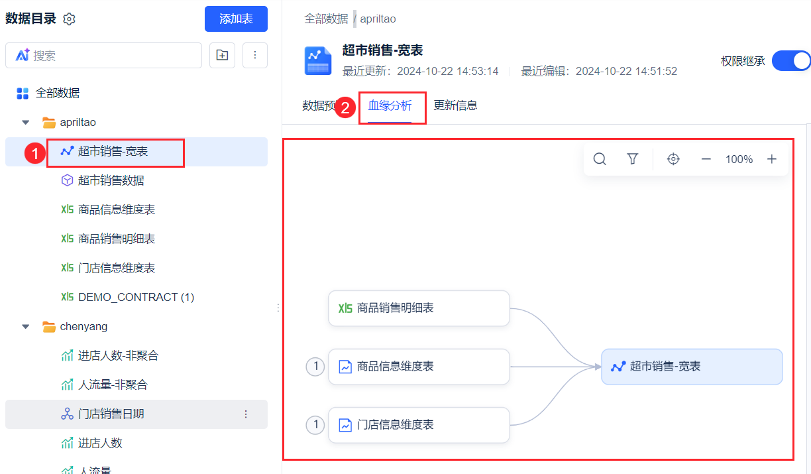811x474 pixels.
Task: Open data catalog settings gear
Action: coord(69,19)
